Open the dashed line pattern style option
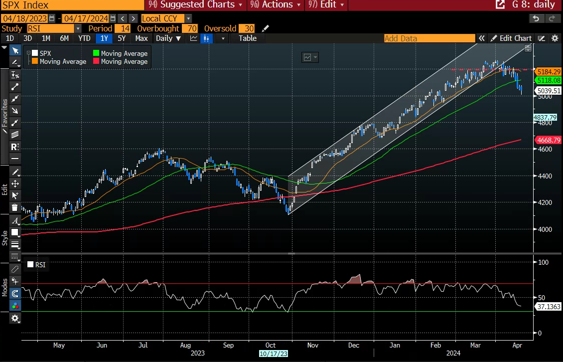Viewport: 563px width, 362px height. click(x=15, y=256)
